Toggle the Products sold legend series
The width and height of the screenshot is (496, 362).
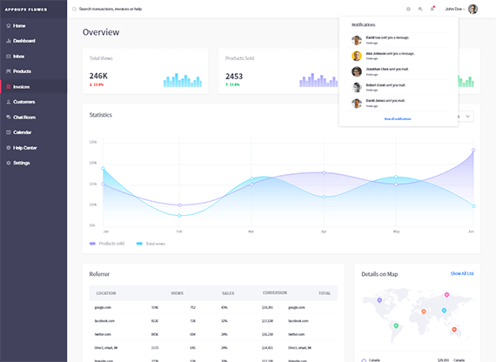[107, 244]
